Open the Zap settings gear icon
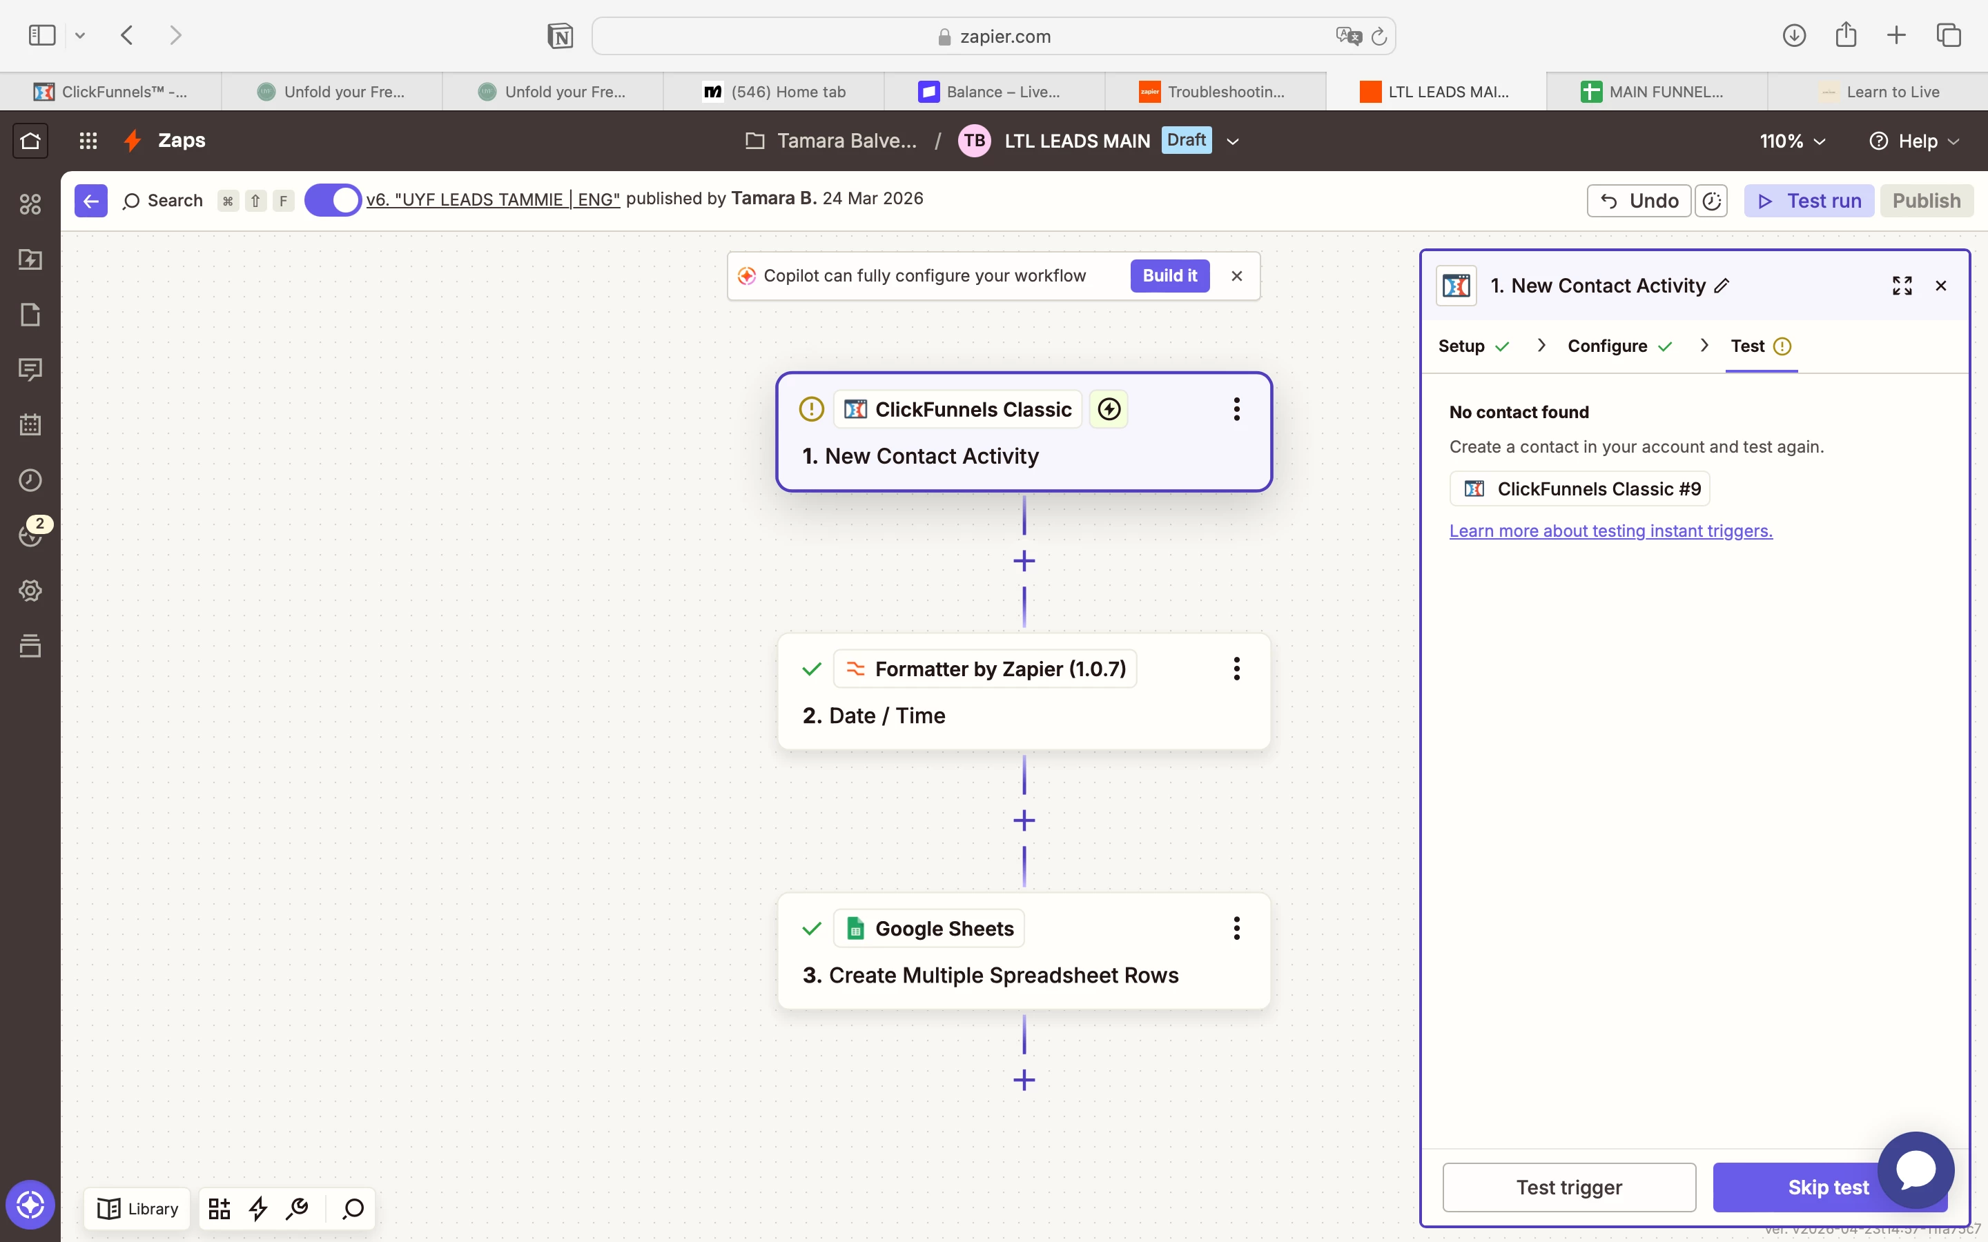This screenshot has width=1988, height=1242. pos(30,591)
